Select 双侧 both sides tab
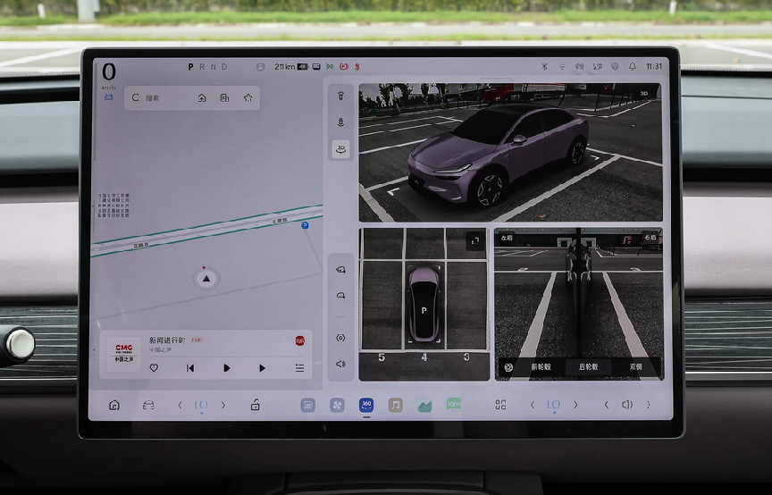 pos(635,367)
